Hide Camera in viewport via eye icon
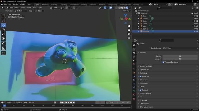199x111 pixels. coord(194,18)
